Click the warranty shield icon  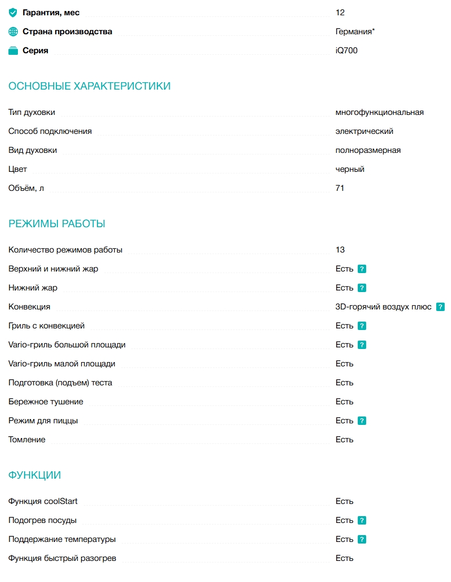coord(13,13)
